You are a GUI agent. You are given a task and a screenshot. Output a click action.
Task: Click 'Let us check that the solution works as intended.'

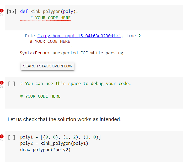[x=64, y=119]
